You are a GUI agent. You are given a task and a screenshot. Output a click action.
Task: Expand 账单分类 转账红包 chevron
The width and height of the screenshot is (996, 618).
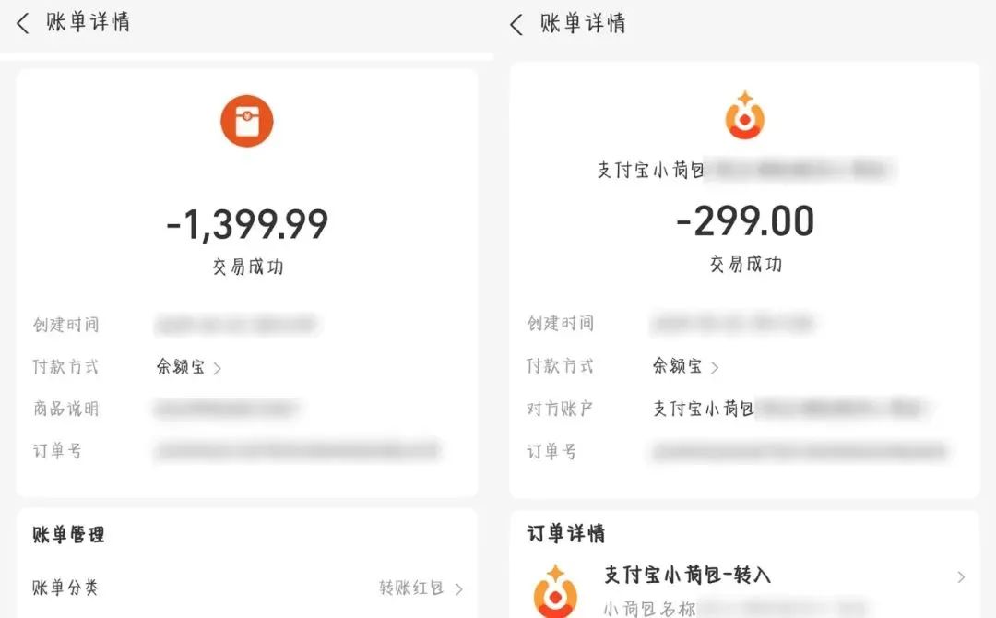458,589
